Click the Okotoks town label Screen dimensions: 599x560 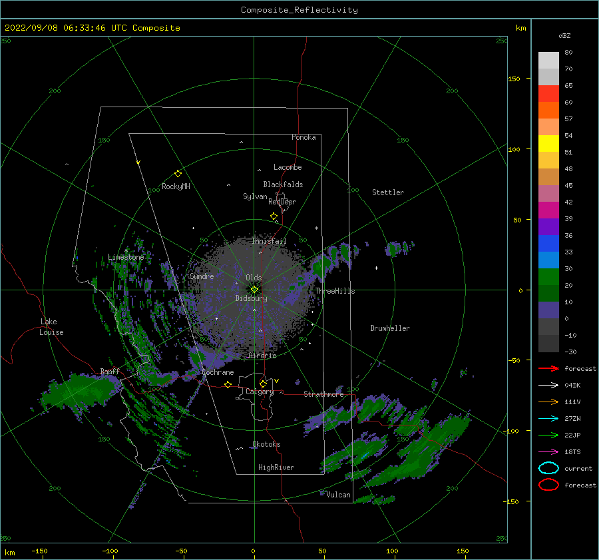pos(266,444)
